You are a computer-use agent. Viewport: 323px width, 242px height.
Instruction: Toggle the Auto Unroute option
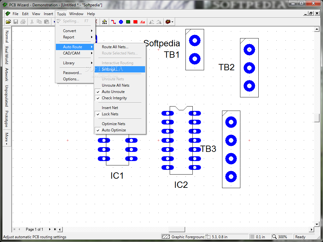120,92
